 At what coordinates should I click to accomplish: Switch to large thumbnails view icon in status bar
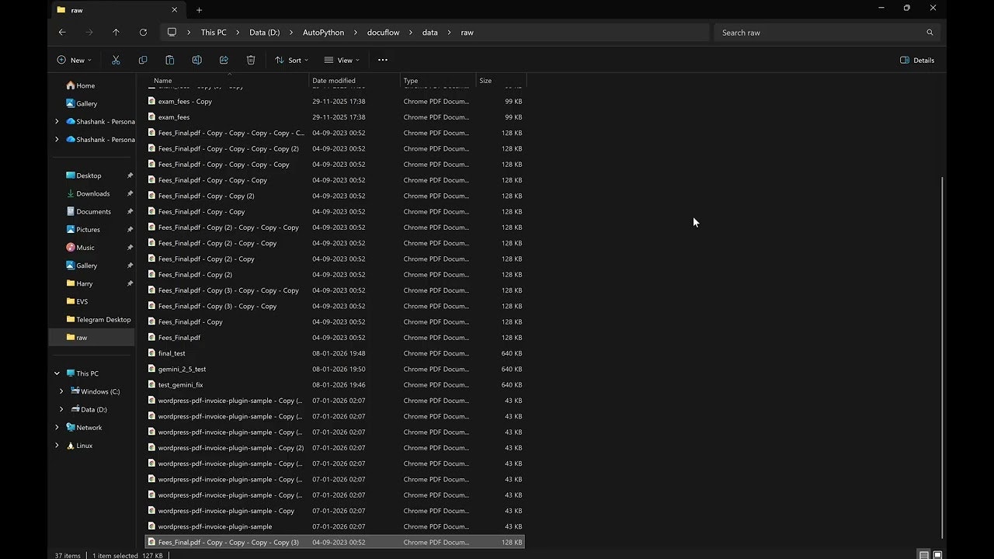click(937, 555)
